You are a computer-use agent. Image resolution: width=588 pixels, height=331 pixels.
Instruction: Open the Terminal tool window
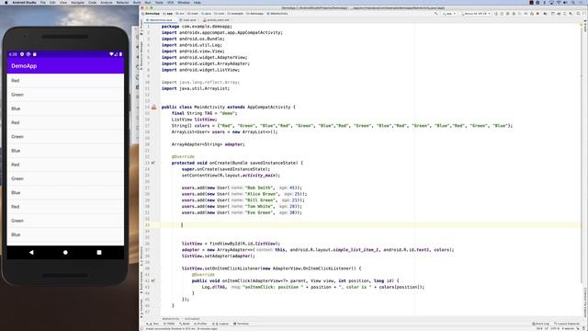click(241, 324)
